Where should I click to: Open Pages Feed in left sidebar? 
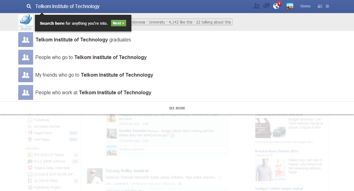[43, 133]
